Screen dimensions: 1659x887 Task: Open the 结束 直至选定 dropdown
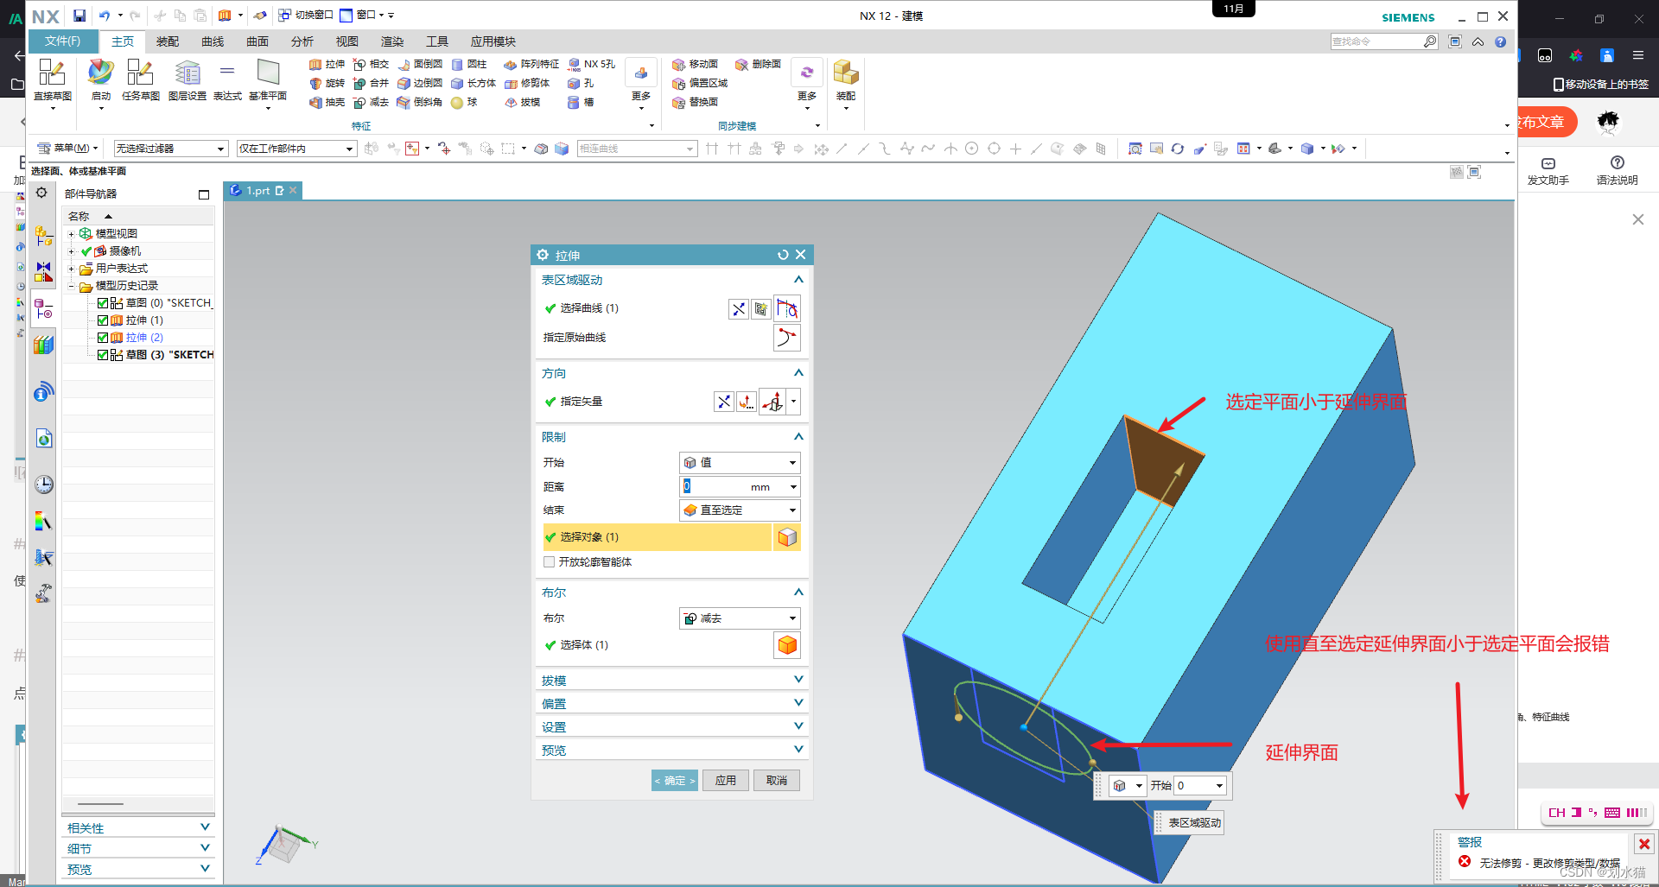tap(741, 510)
